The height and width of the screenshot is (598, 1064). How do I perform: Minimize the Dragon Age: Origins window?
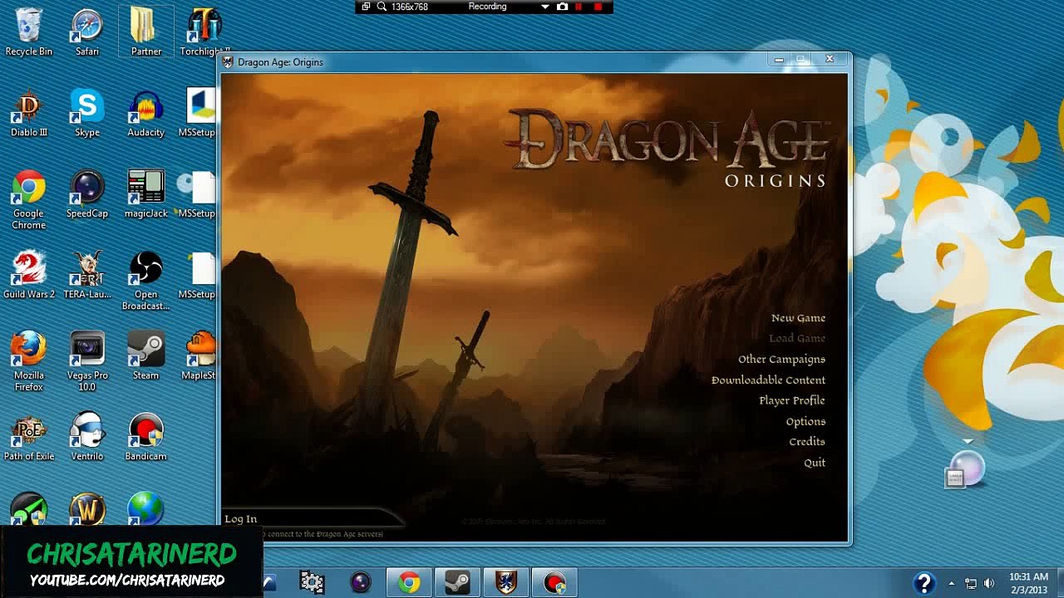click(779, 60)
